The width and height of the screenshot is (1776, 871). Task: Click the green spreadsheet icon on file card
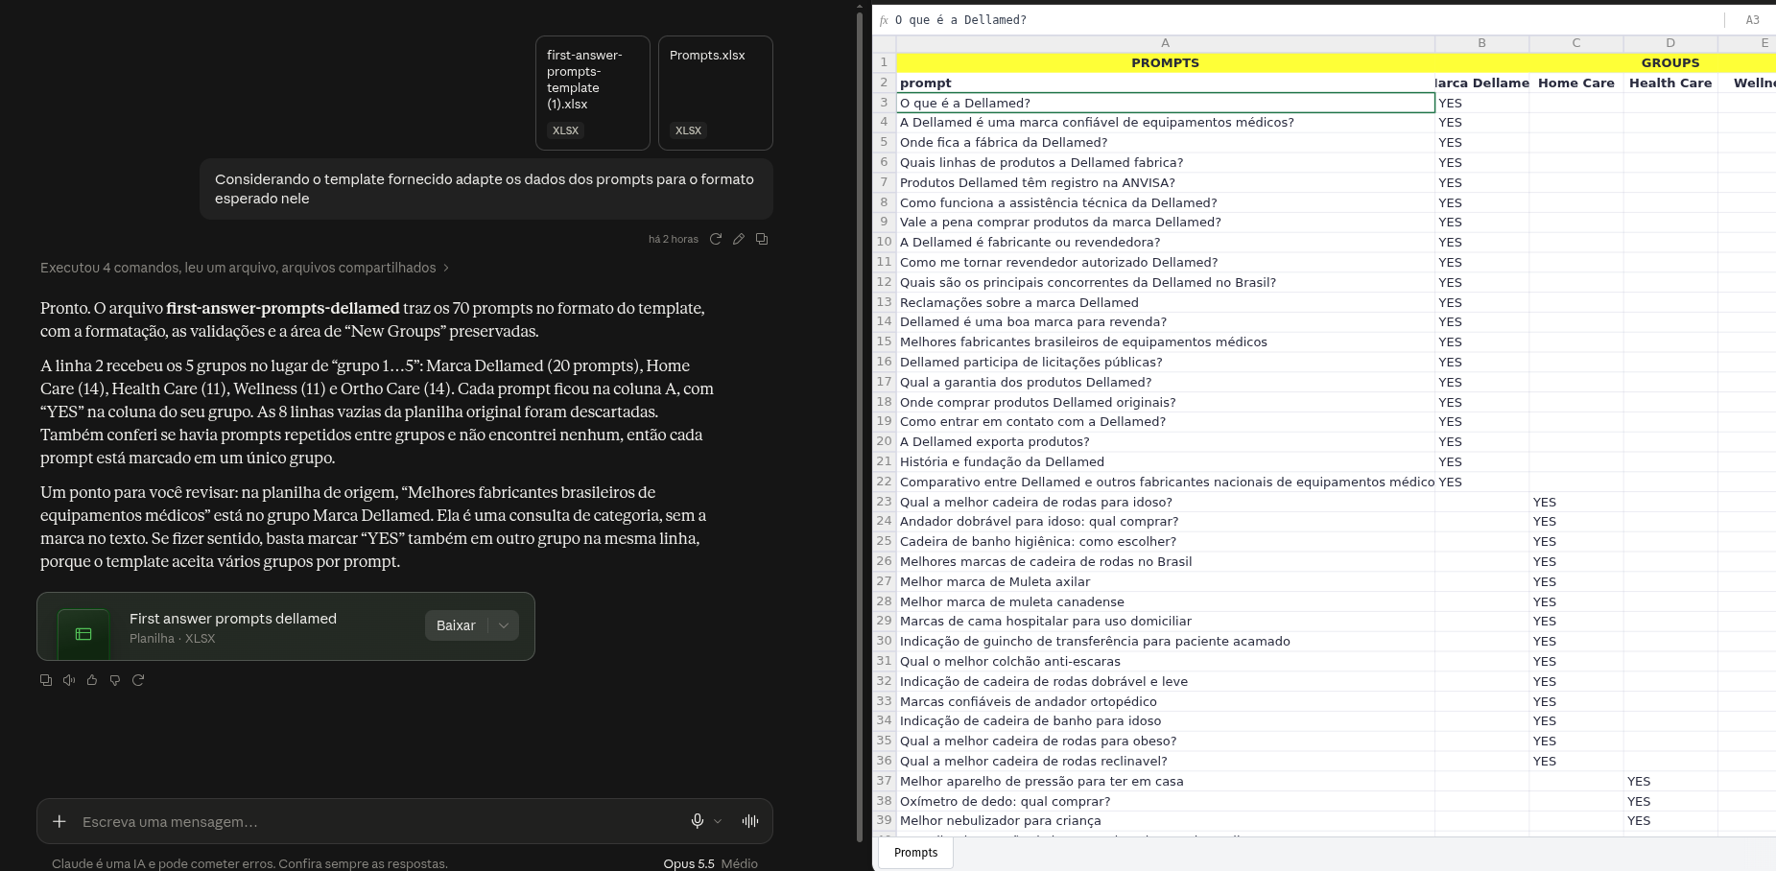click(x=83, y=634)
